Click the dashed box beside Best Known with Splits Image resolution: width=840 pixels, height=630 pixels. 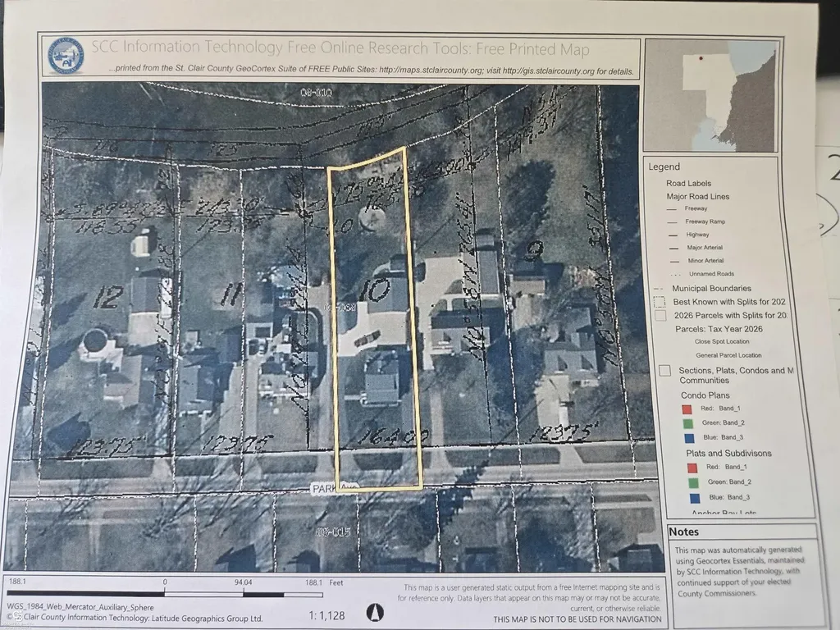660,302
